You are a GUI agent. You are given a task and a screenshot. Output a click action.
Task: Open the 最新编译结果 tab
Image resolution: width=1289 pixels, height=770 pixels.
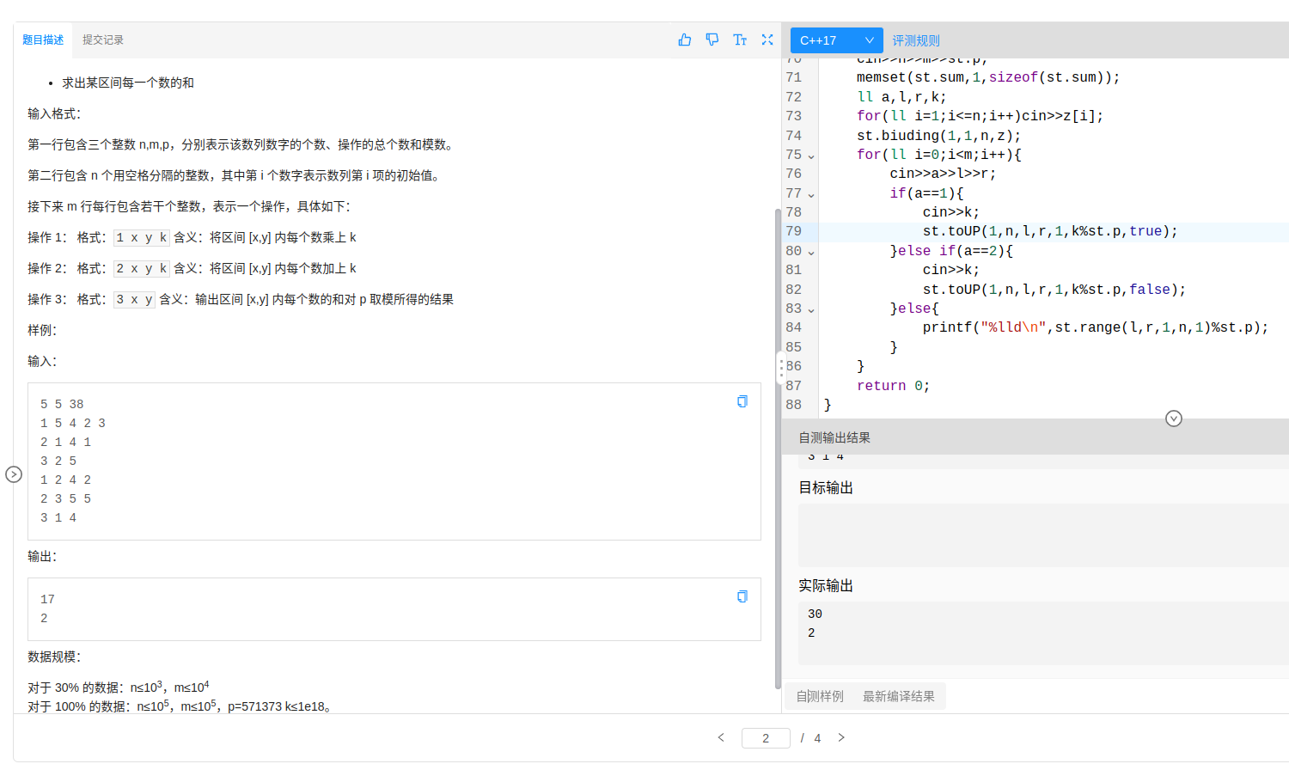click(899, 696)
